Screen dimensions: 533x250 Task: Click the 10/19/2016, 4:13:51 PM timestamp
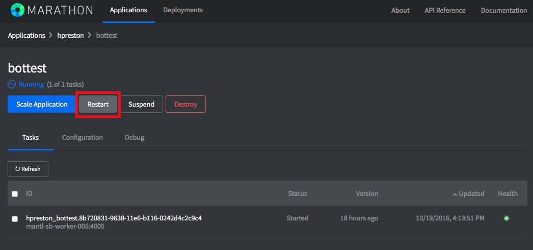[450, 218]
